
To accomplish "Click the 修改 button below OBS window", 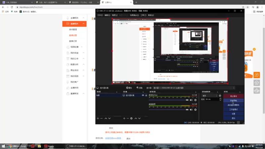I will point(111,128).
